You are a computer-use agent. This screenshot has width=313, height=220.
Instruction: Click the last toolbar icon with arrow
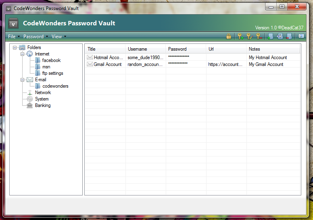pyautogui.click(x=301, y=36)
